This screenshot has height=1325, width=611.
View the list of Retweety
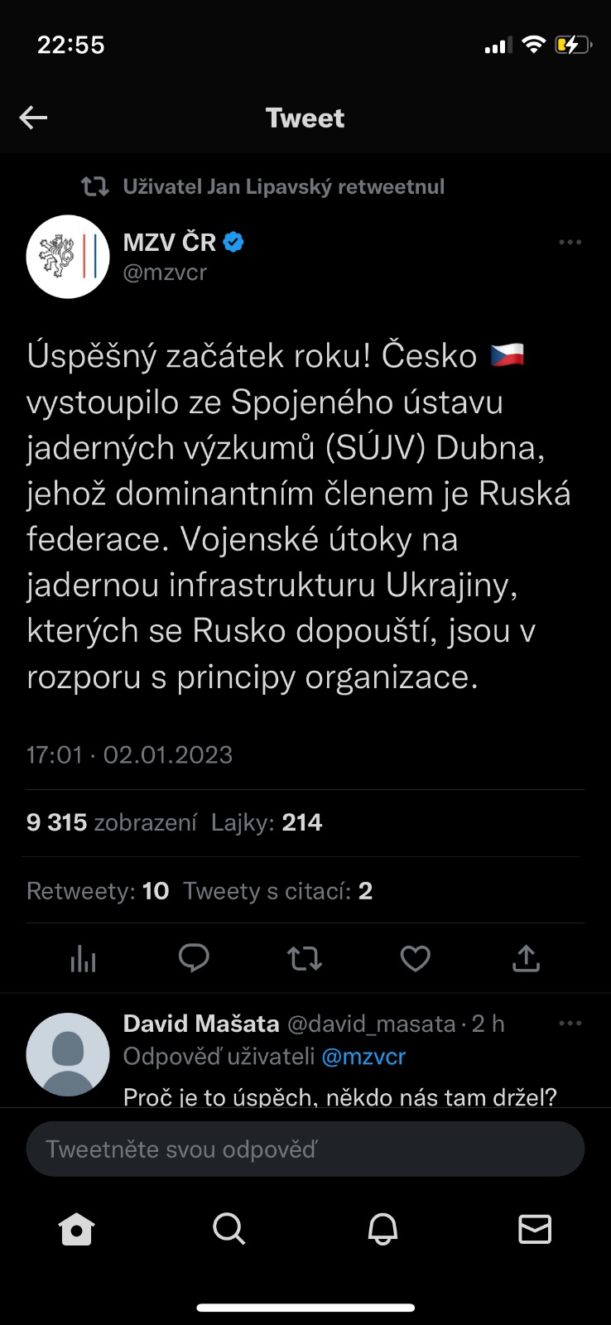[x=98, y=891]
